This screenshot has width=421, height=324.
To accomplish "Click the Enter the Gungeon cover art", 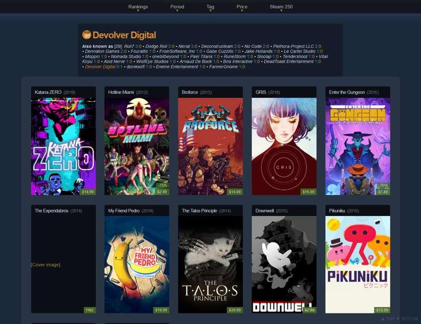I will click(x=358, y=146).
